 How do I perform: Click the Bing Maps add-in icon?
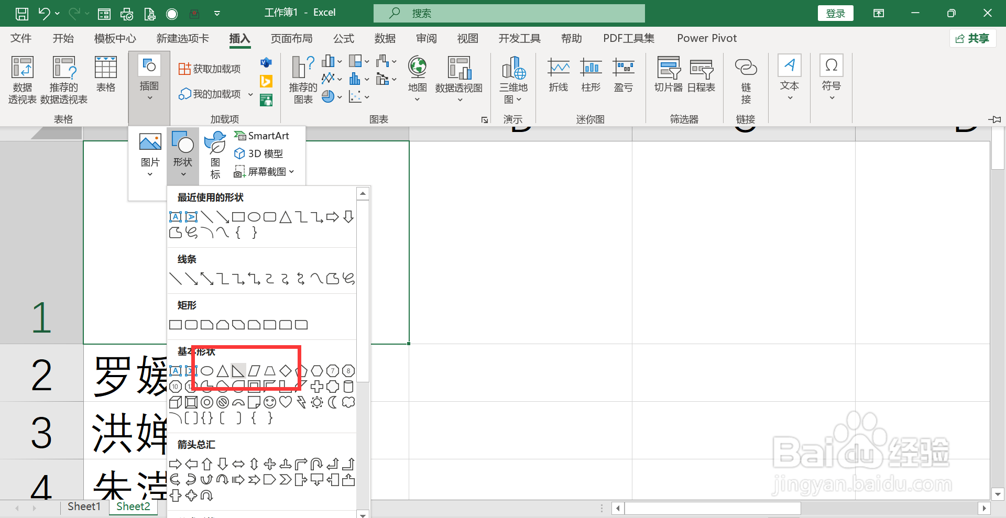[x=266, y=81]
